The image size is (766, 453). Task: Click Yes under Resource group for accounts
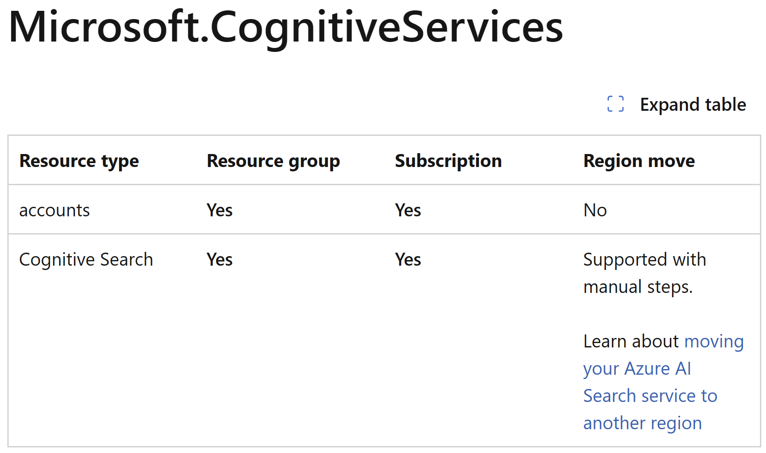coord(220,210)
